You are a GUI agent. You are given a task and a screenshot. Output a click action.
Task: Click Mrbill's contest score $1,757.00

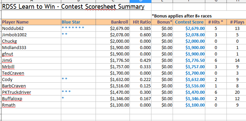coord(189,67)
